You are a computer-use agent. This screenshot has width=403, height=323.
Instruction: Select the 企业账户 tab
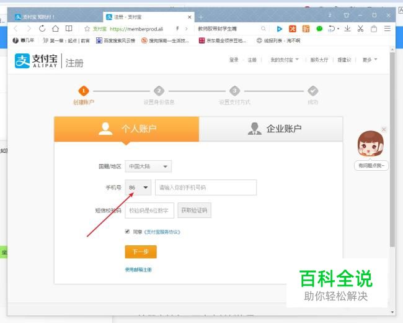(x=271, y=129)
